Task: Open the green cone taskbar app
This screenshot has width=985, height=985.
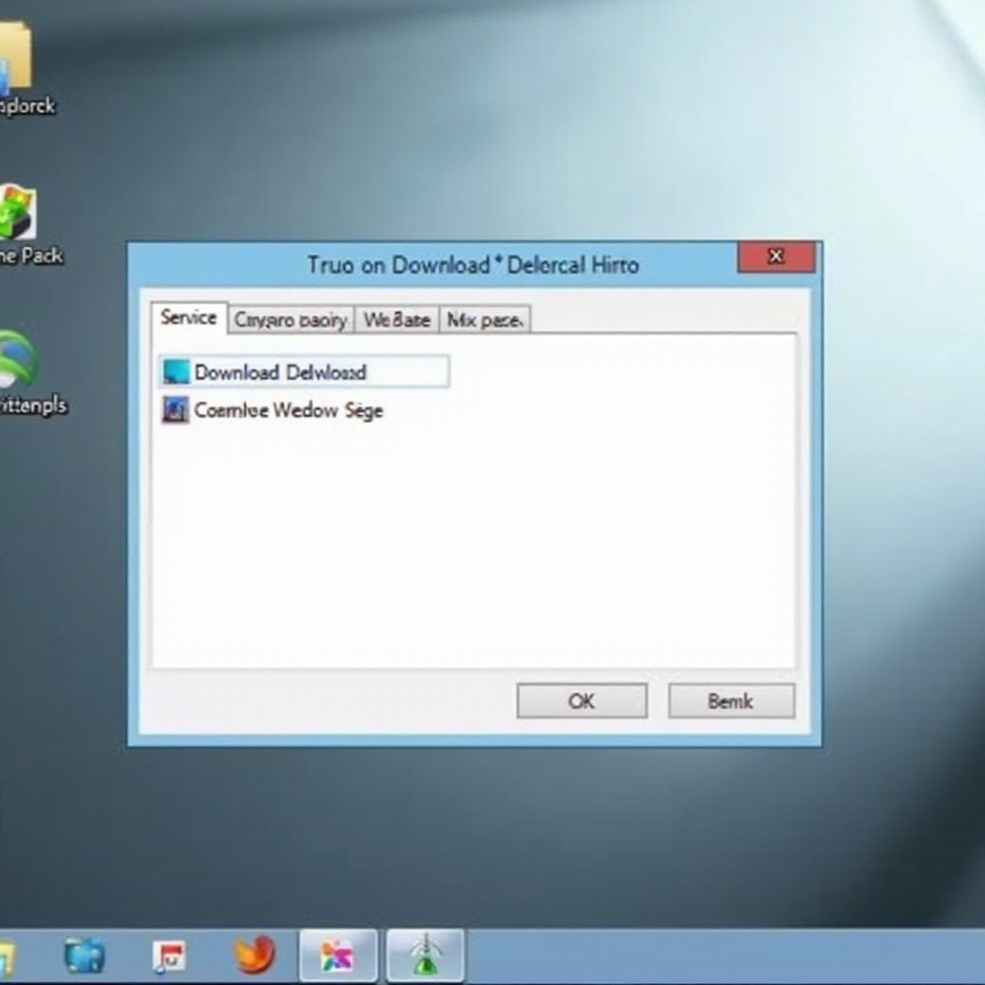Action: pos(425,955)
